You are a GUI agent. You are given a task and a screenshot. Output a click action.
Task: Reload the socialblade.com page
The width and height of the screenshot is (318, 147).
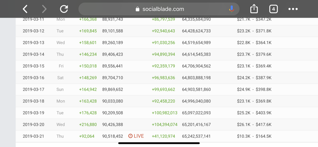[64, 9]
